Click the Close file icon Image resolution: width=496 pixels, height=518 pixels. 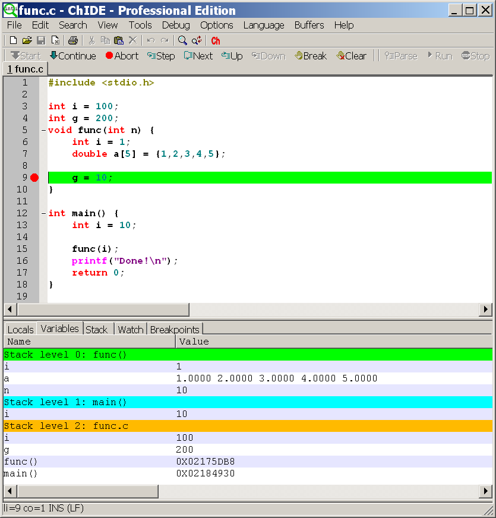55,40
